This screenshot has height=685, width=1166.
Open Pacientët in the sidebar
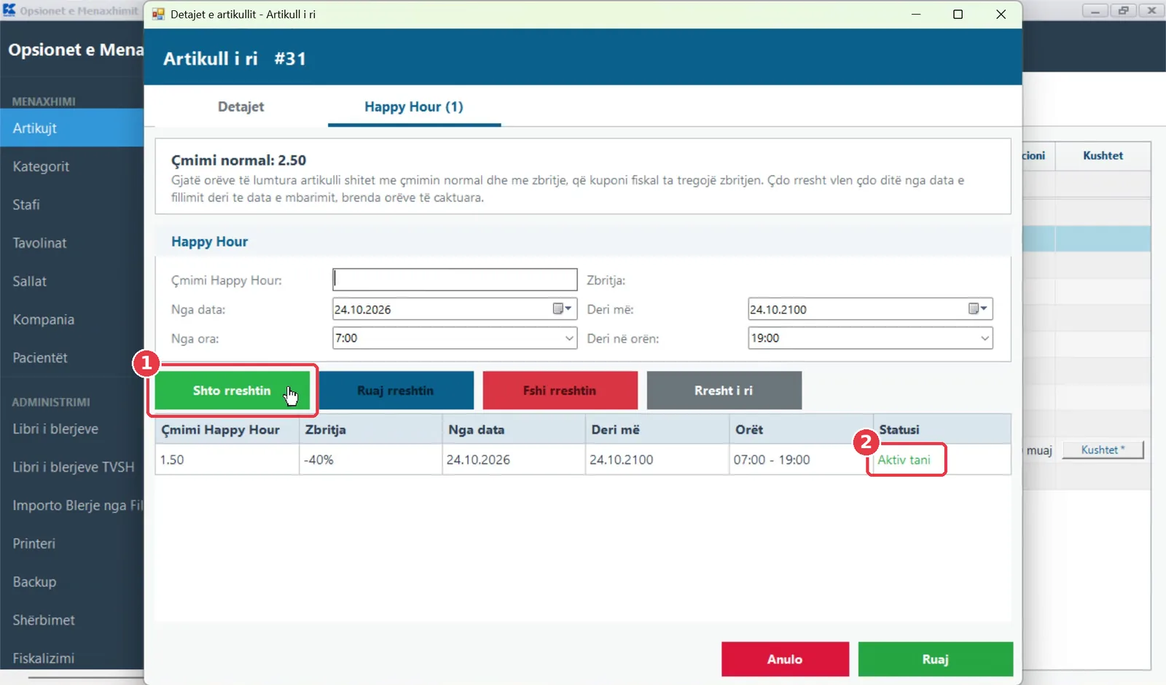point(72,358)
